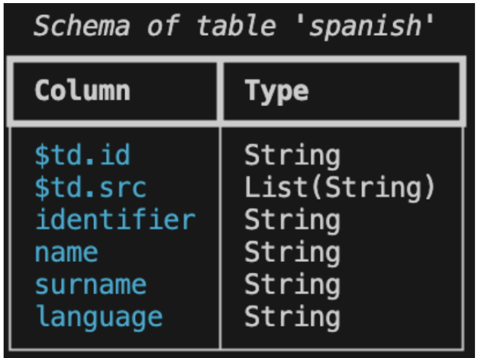Image resolution: width=481 pixels, height=358 pixels.
Task: Click the divider between Column and Type headers
Action: (x=221, y=91)
